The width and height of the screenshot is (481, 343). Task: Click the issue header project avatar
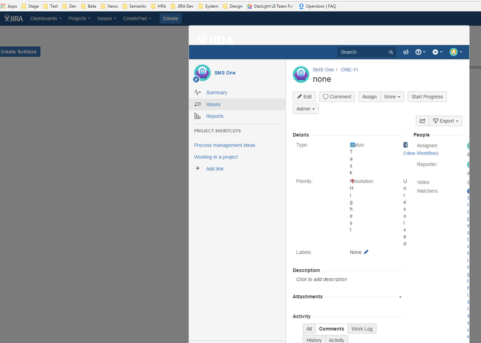click(301, 74)
